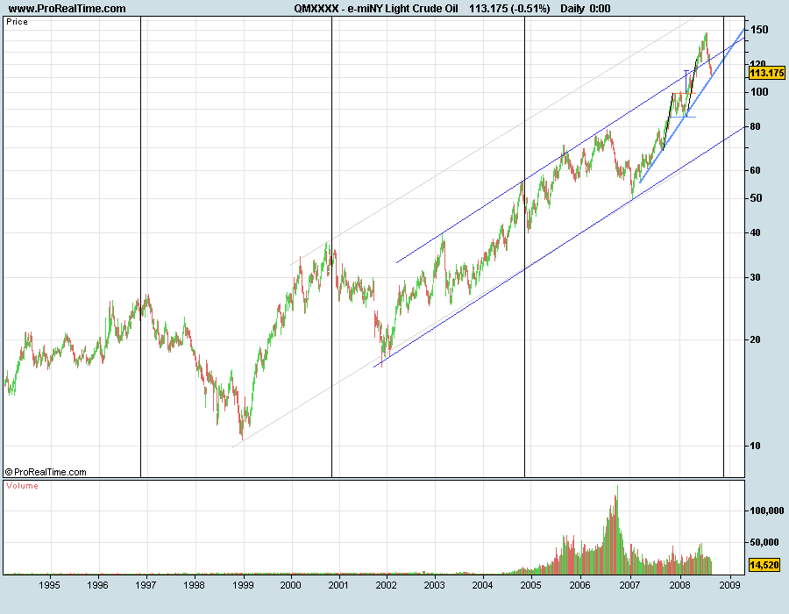789x614 pixels.
Task: Click the 80 price axis label
Action: point(755,127)
